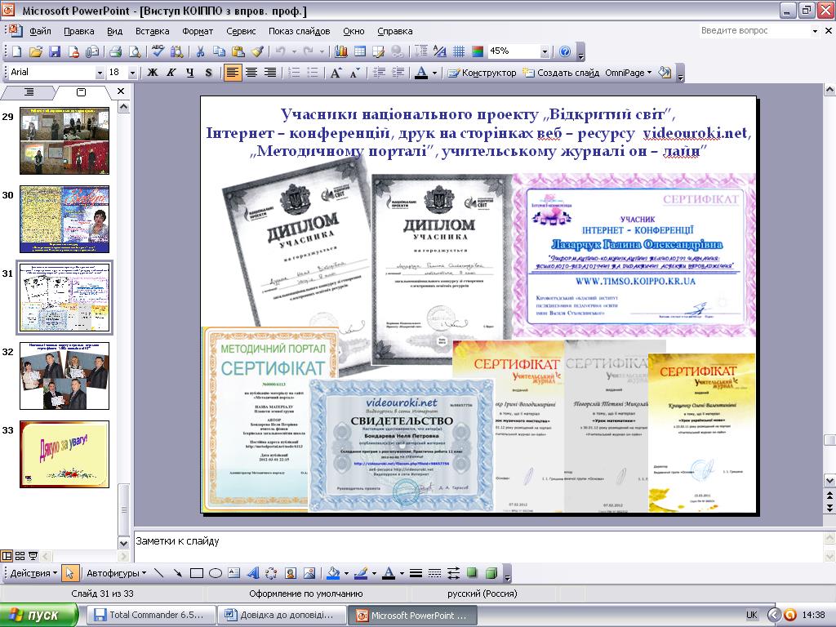The width and height of the screenshot is (836, 627).
Task: Paste from clipboard icon
Action: click(x=238, y=51)
